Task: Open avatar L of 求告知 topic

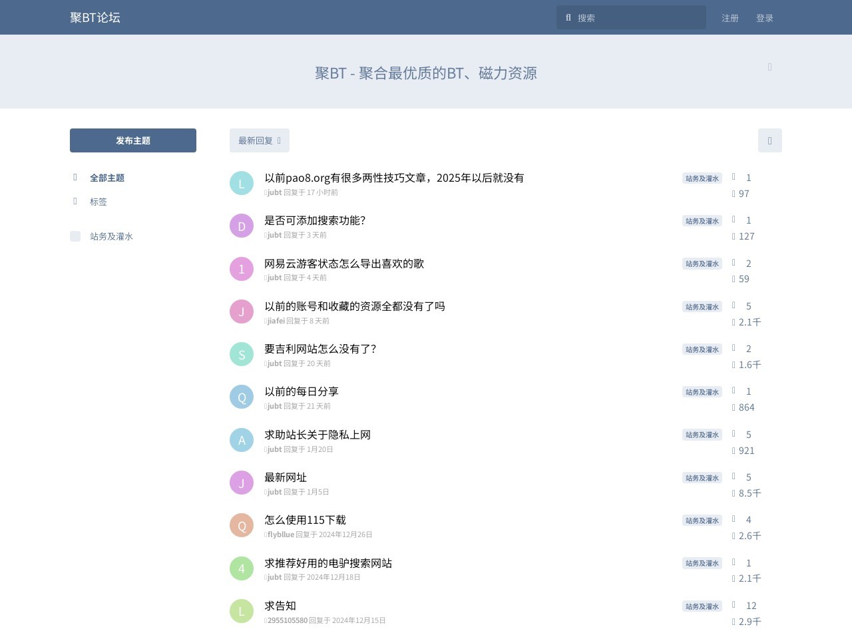Action: [242, 611]
